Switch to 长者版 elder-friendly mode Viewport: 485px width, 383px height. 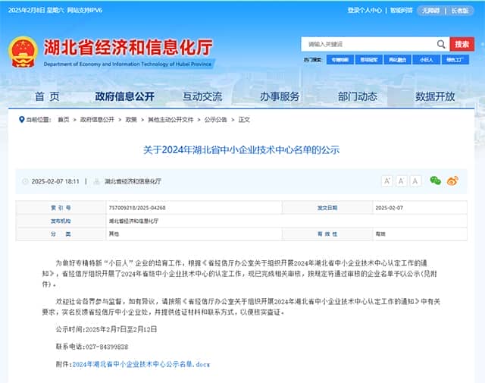point(459,11)
